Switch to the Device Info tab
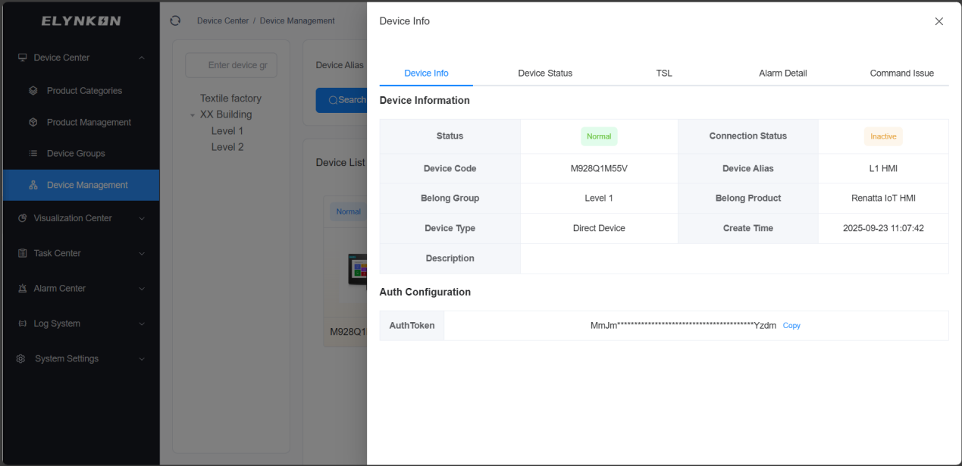 click(x=426, y=73)
